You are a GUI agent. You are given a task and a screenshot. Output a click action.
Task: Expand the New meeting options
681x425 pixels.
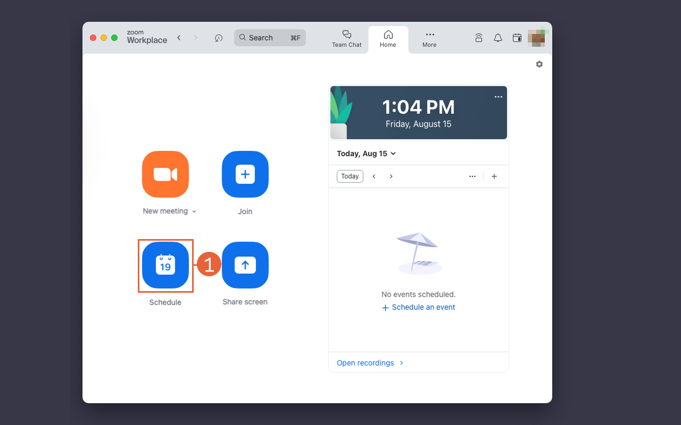[194, 211]
